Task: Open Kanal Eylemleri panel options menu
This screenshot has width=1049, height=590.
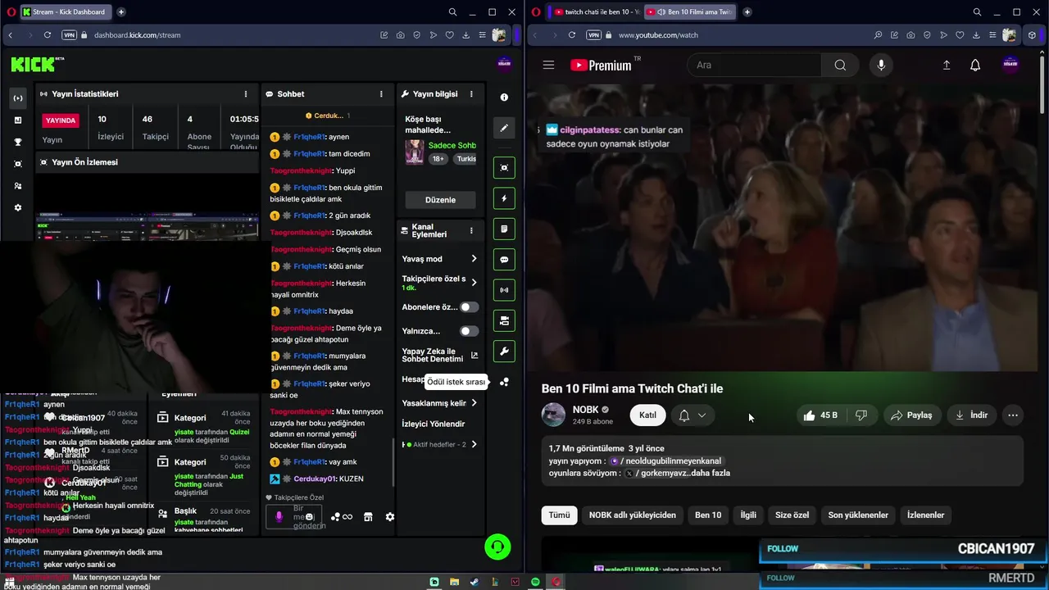Action: pyautogui.click(x=471, y=230)
